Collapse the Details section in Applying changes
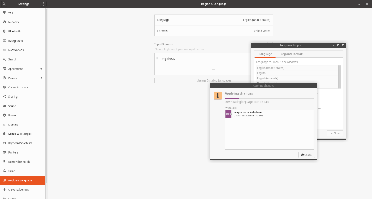 point(231,108)
